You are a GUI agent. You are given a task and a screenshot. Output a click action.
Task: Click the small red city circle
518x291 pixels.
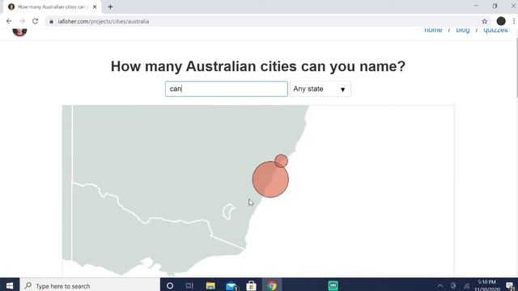point(281,161)
